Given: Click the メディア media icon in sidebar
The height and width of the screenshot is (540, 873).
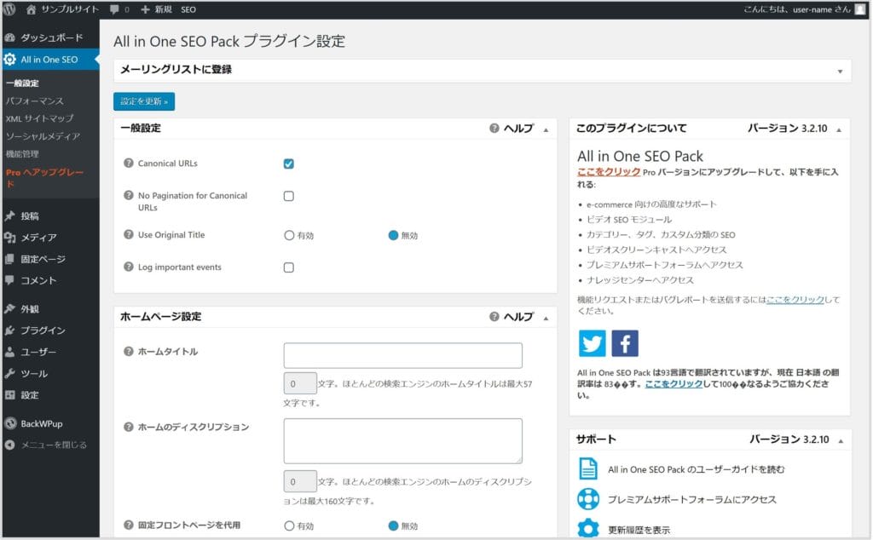Looking at the screenshot, I should [x=9, y=238].
